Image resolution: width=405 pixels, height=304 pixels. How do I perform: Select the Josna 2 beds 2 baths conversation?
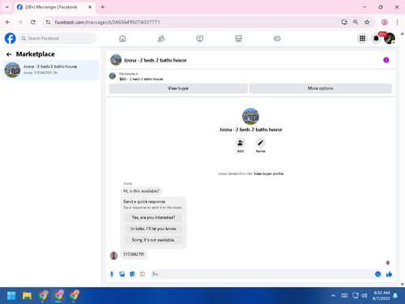pyautogui.click(x=50, y=70)
